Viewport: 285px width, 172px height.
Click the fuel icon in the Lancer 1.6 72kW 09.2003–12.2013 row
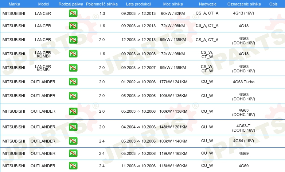coord(73,25)
